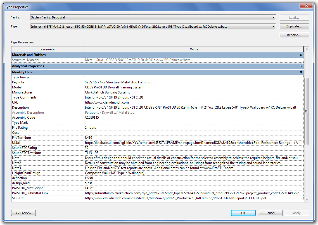The height and width of the screenshot is (225, 318).
Task: Click the empty Type Mark value cell
Action: click(x=194, y=123)
